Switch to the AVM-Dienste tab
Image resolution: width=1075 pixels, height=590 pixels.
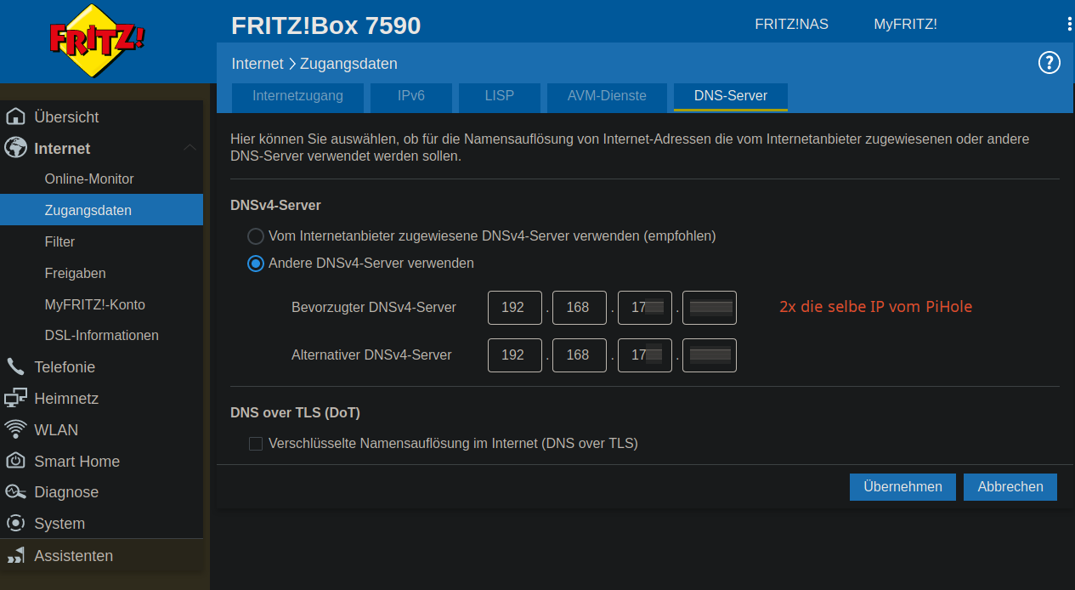[x=607, y=97]
